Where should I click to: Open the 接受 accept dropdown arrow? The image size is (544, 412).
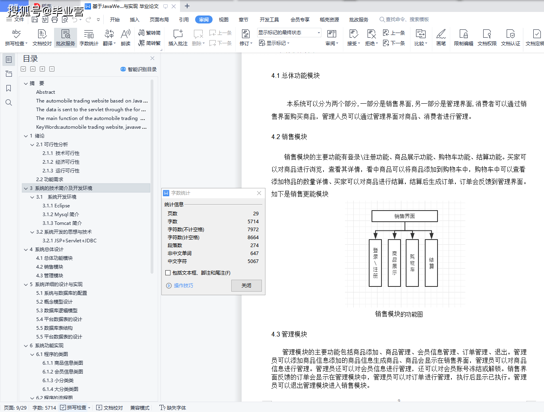click(358, 43)
